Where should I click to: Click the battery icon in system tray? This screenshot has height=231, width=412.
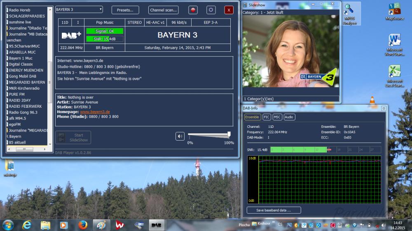(x=369, y=225)
